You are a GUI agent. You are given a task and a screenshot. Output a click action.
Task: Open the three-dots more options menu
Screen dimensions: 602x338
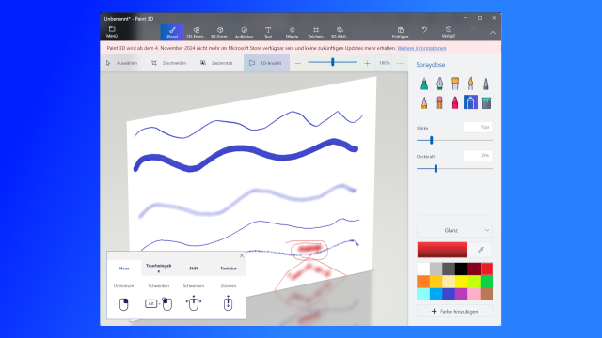click(x=400, y=63)
